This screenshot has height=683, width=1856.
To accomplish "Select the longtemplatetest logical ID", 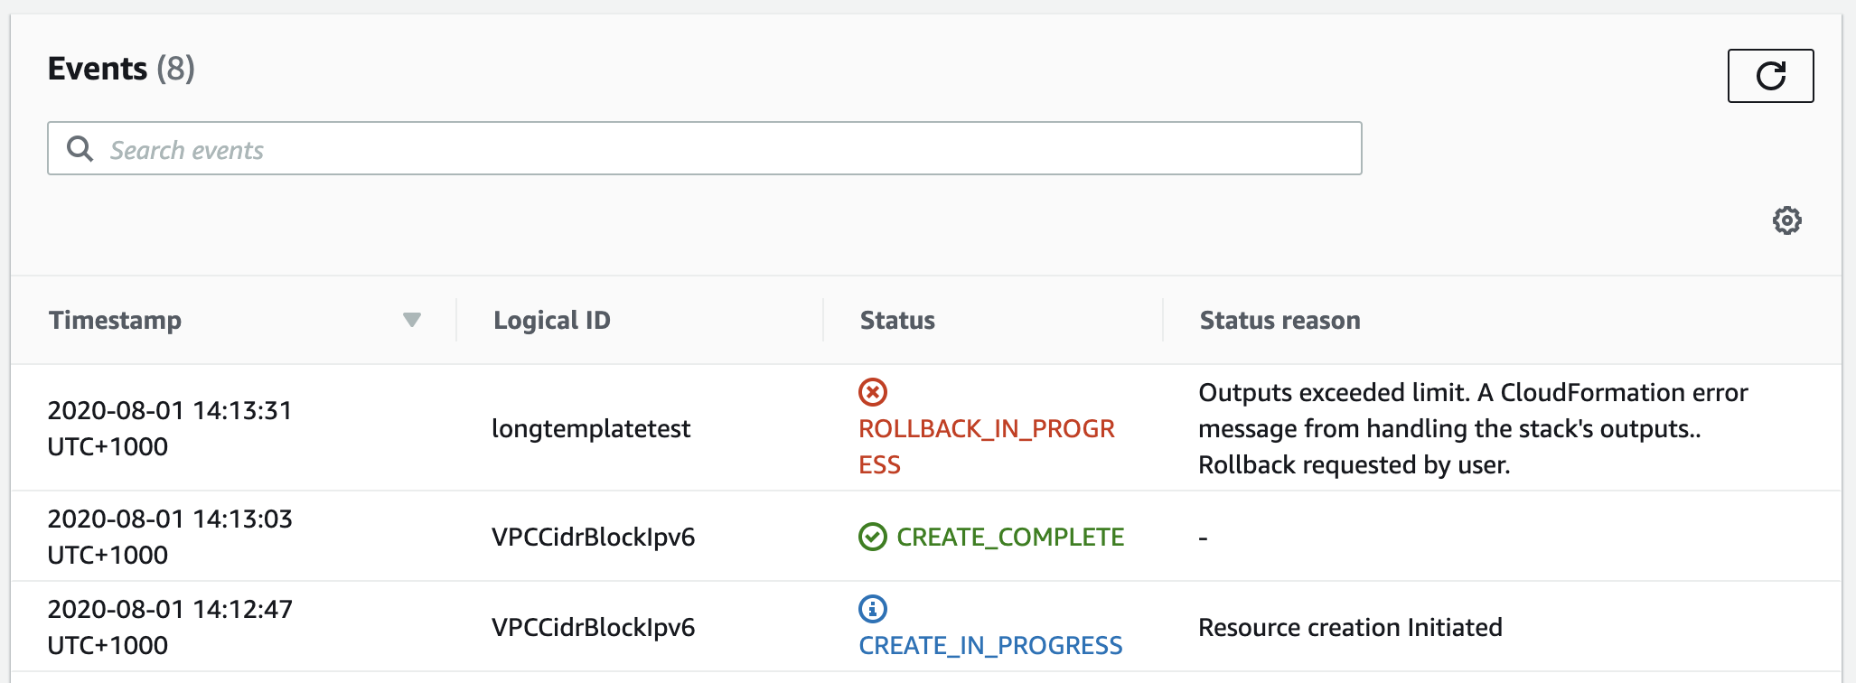I will 591,428.
